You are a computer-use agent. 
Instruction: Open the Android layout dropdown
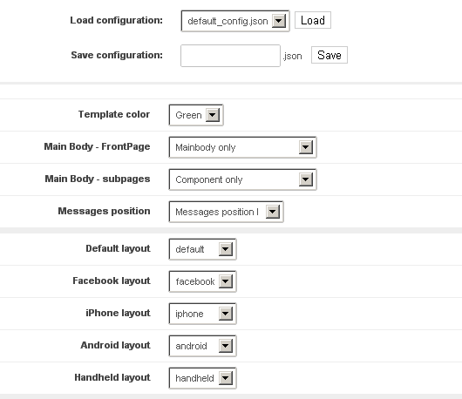point(202,346)
